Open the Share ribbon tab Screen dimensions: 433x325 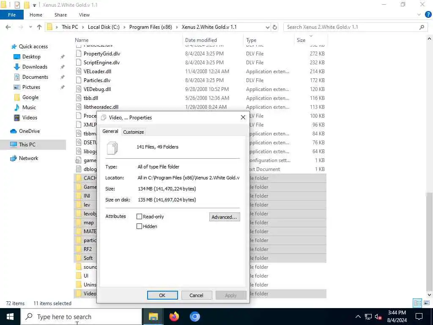coord(60,15)
